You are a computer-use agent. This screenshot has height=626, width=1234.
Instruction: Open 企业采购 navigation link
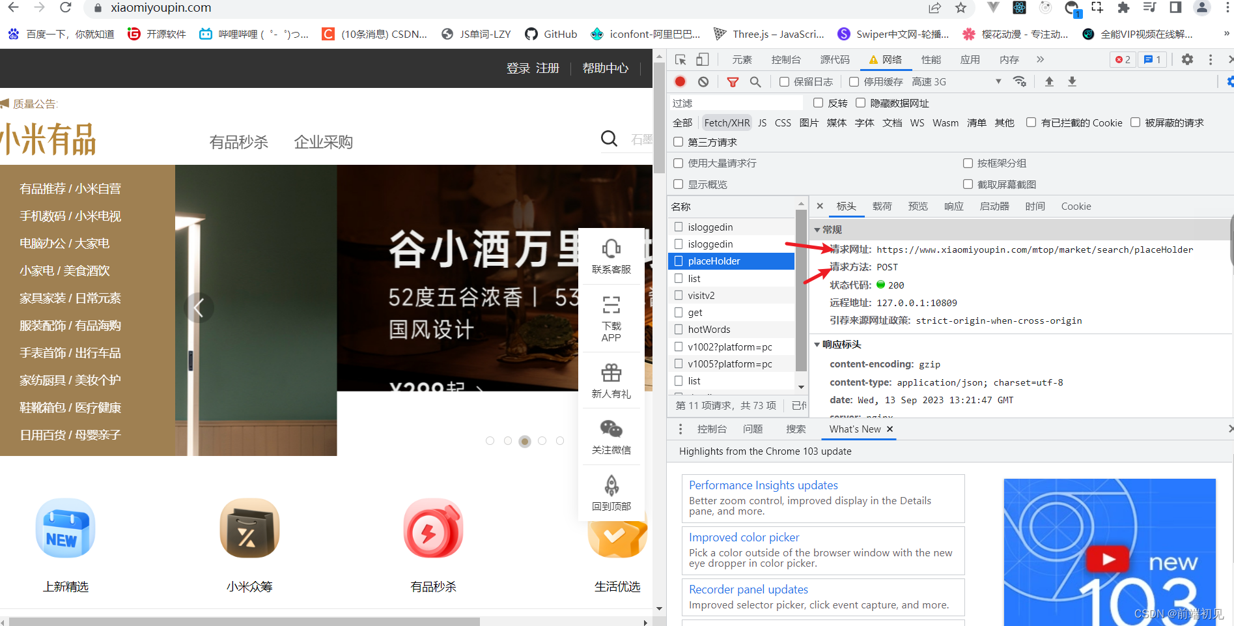tap(323, 142)
